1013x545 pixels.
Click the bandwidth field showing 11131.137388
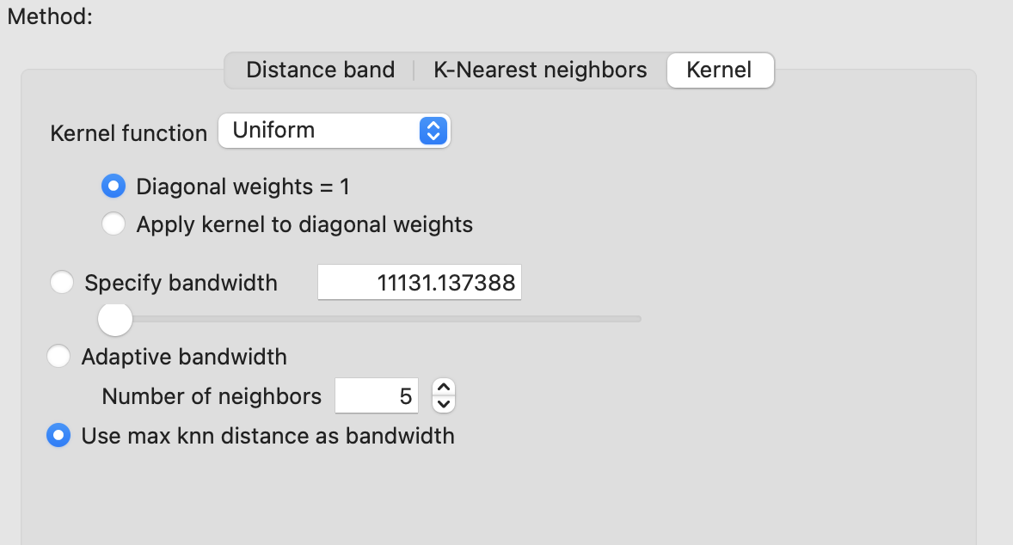(x=420, y=282)
